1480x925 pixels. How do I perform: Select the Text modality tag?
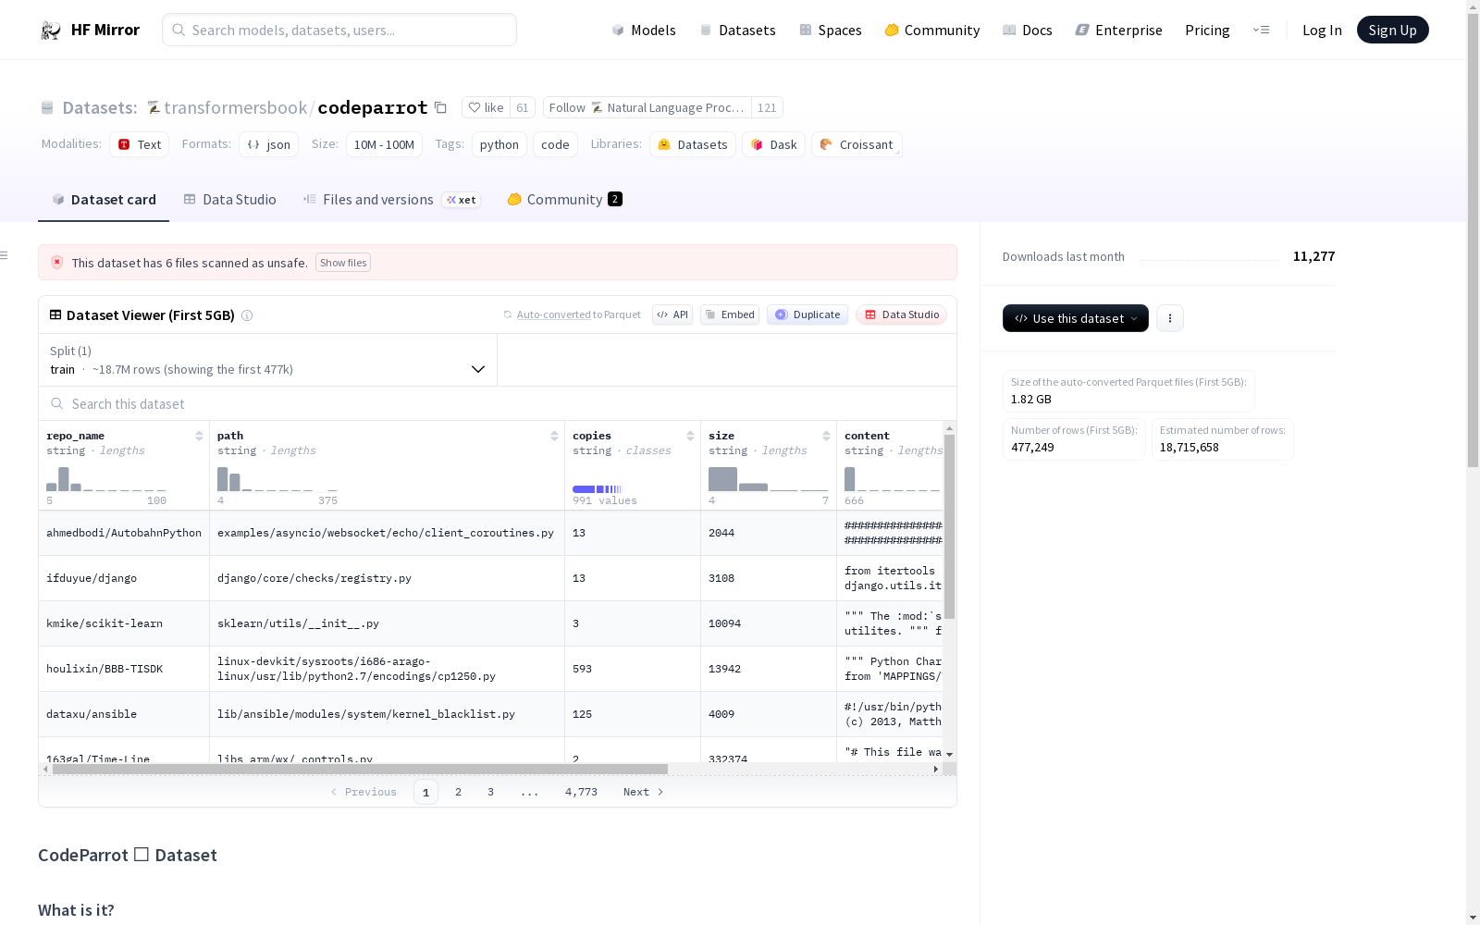[x=139, y=144]
